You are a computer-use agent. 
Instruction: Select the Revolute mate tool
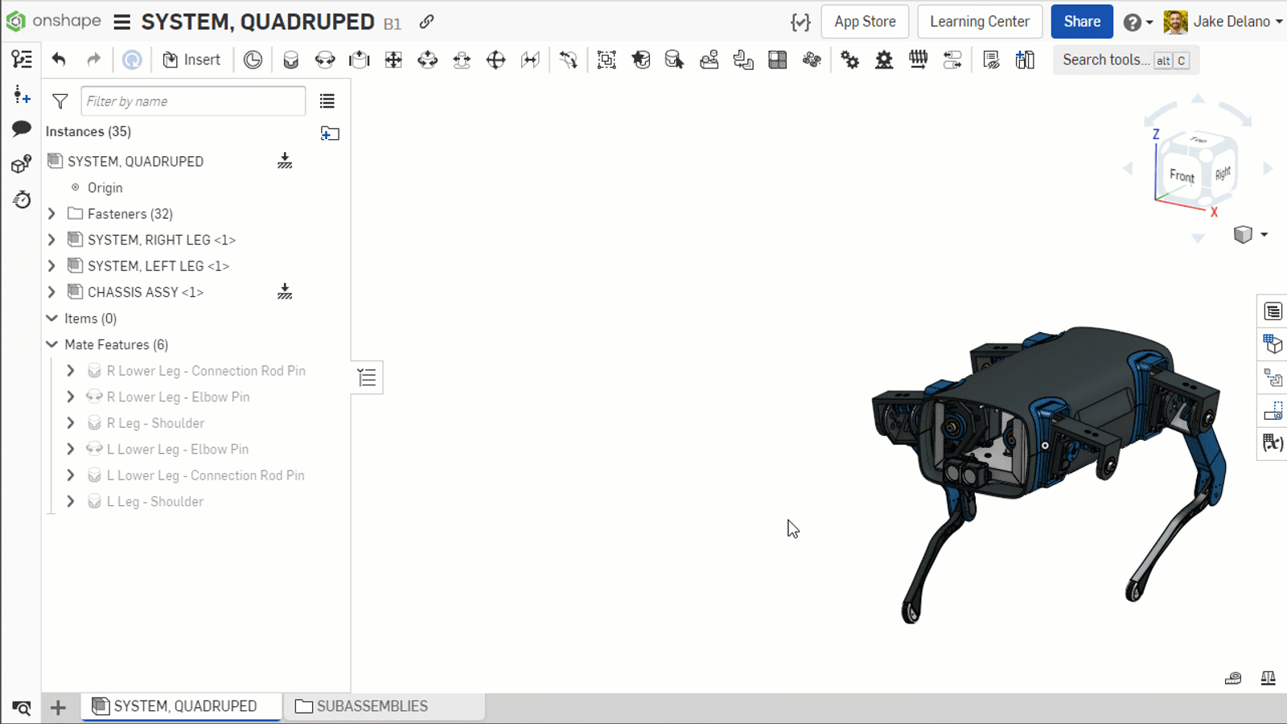pos(325,60)
